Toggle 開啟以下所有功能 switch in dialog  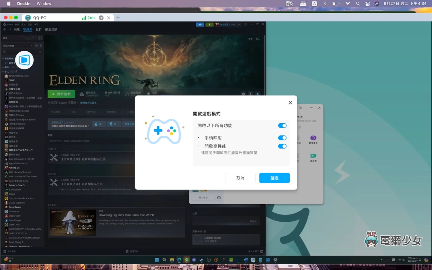pos(282,125)
